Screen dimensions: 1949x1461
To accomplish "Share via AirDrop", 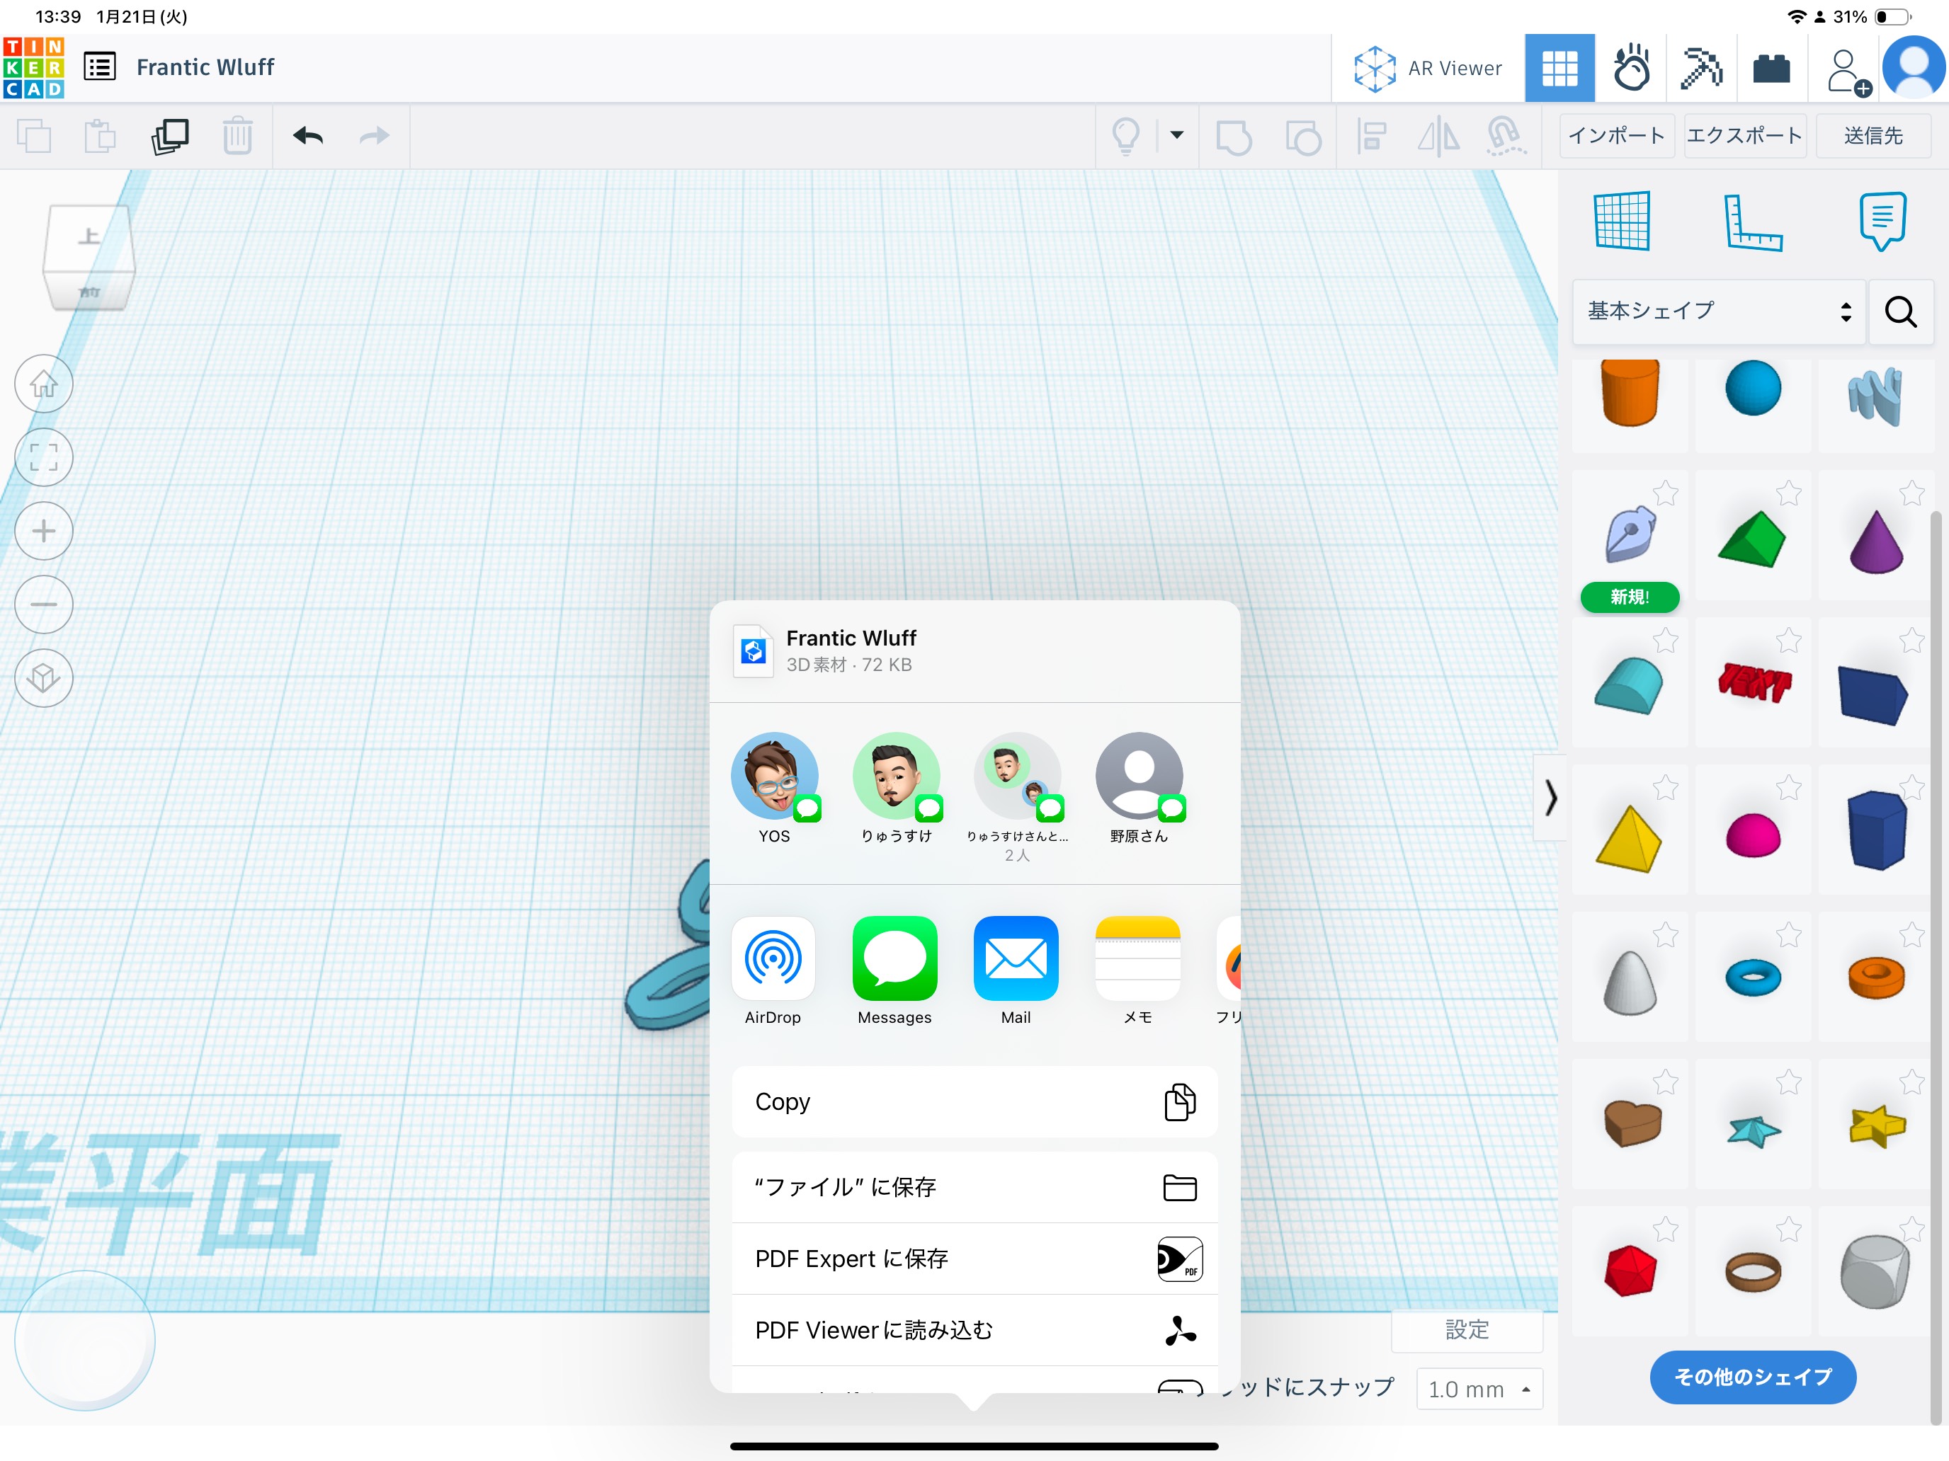I will (x=773, y=970).
